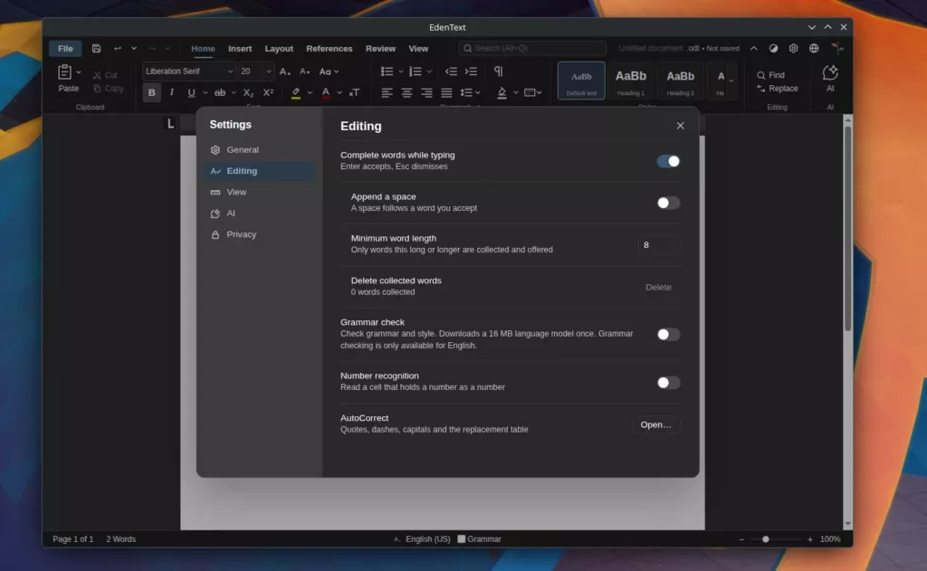Expand the undo history arrow
Viewport: 927px width, 571px height.
[134, 49]
